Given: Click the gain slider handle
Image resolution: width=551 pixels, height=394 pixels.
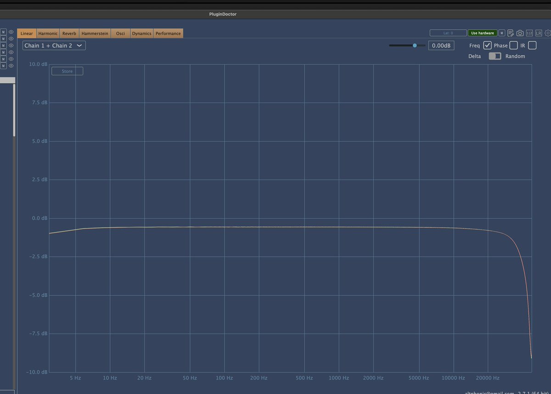Looking at the screenshot, I should click(415, 45).
